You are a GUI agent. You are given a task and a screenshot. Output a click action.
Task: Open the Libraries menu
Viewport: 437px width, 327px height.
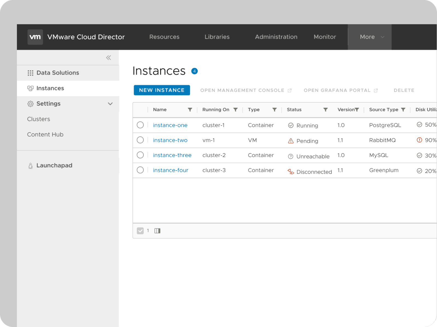point(217,37)
